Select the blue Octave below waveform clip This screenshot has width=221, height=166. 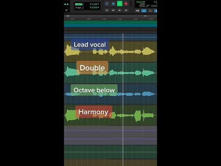[110, 94]
